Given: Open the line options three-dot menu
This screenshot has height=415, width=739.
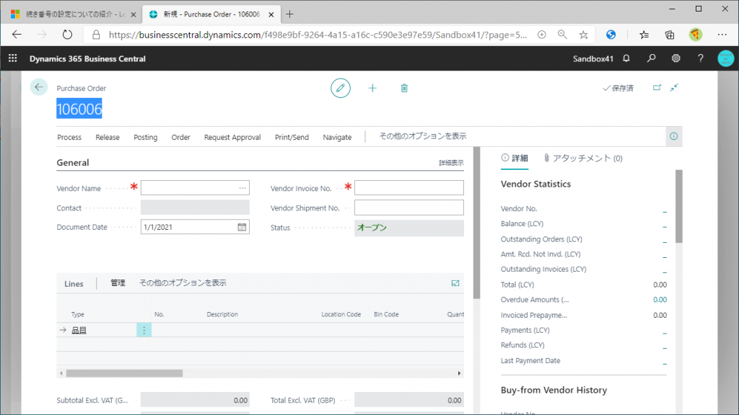Looking at the screenshot, I should pyautogui.click(x=144, y=330).
